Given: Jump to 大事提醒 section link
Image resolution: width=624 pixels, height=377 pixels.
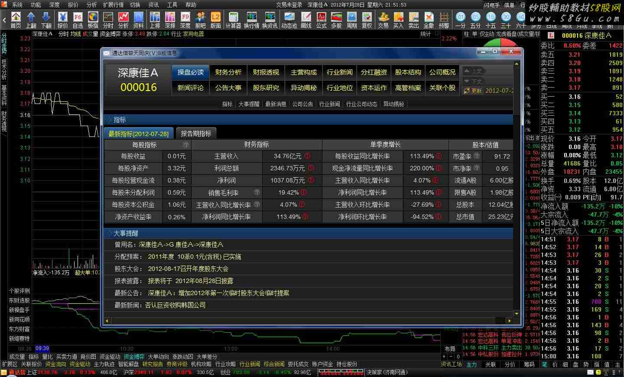Looking at the screenshot, I should [249, 104].
